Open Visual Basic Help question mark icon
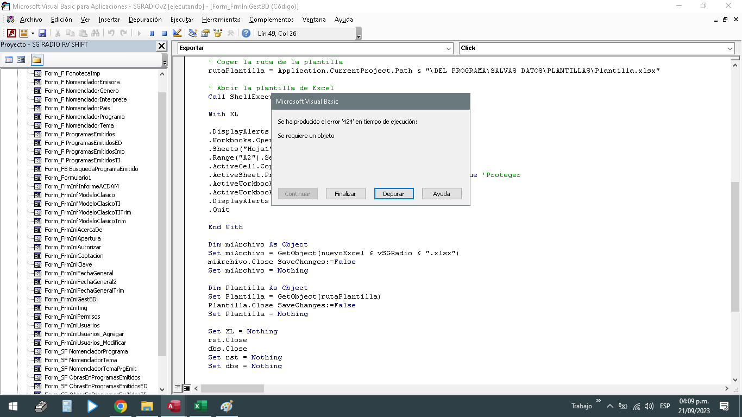Viewport: 742px width, 417px height. click(x=246, y=33)
